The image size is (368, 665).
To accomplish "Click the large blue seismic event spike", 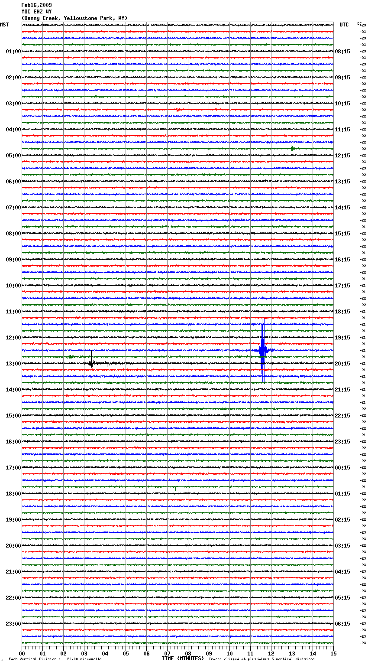I will click(263, 350).
